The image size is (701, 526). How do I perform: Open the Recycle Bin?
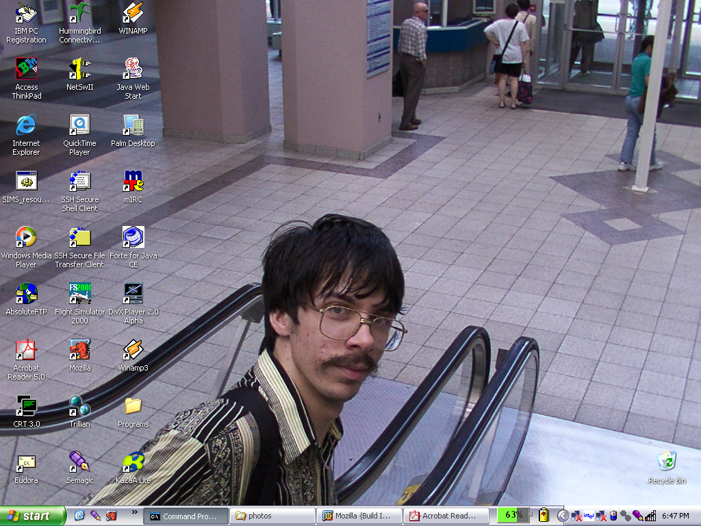pyautogui.click(x=666, y=462)
